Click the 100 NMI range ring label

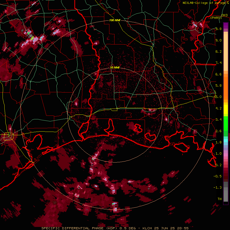[x=115, y=20]
